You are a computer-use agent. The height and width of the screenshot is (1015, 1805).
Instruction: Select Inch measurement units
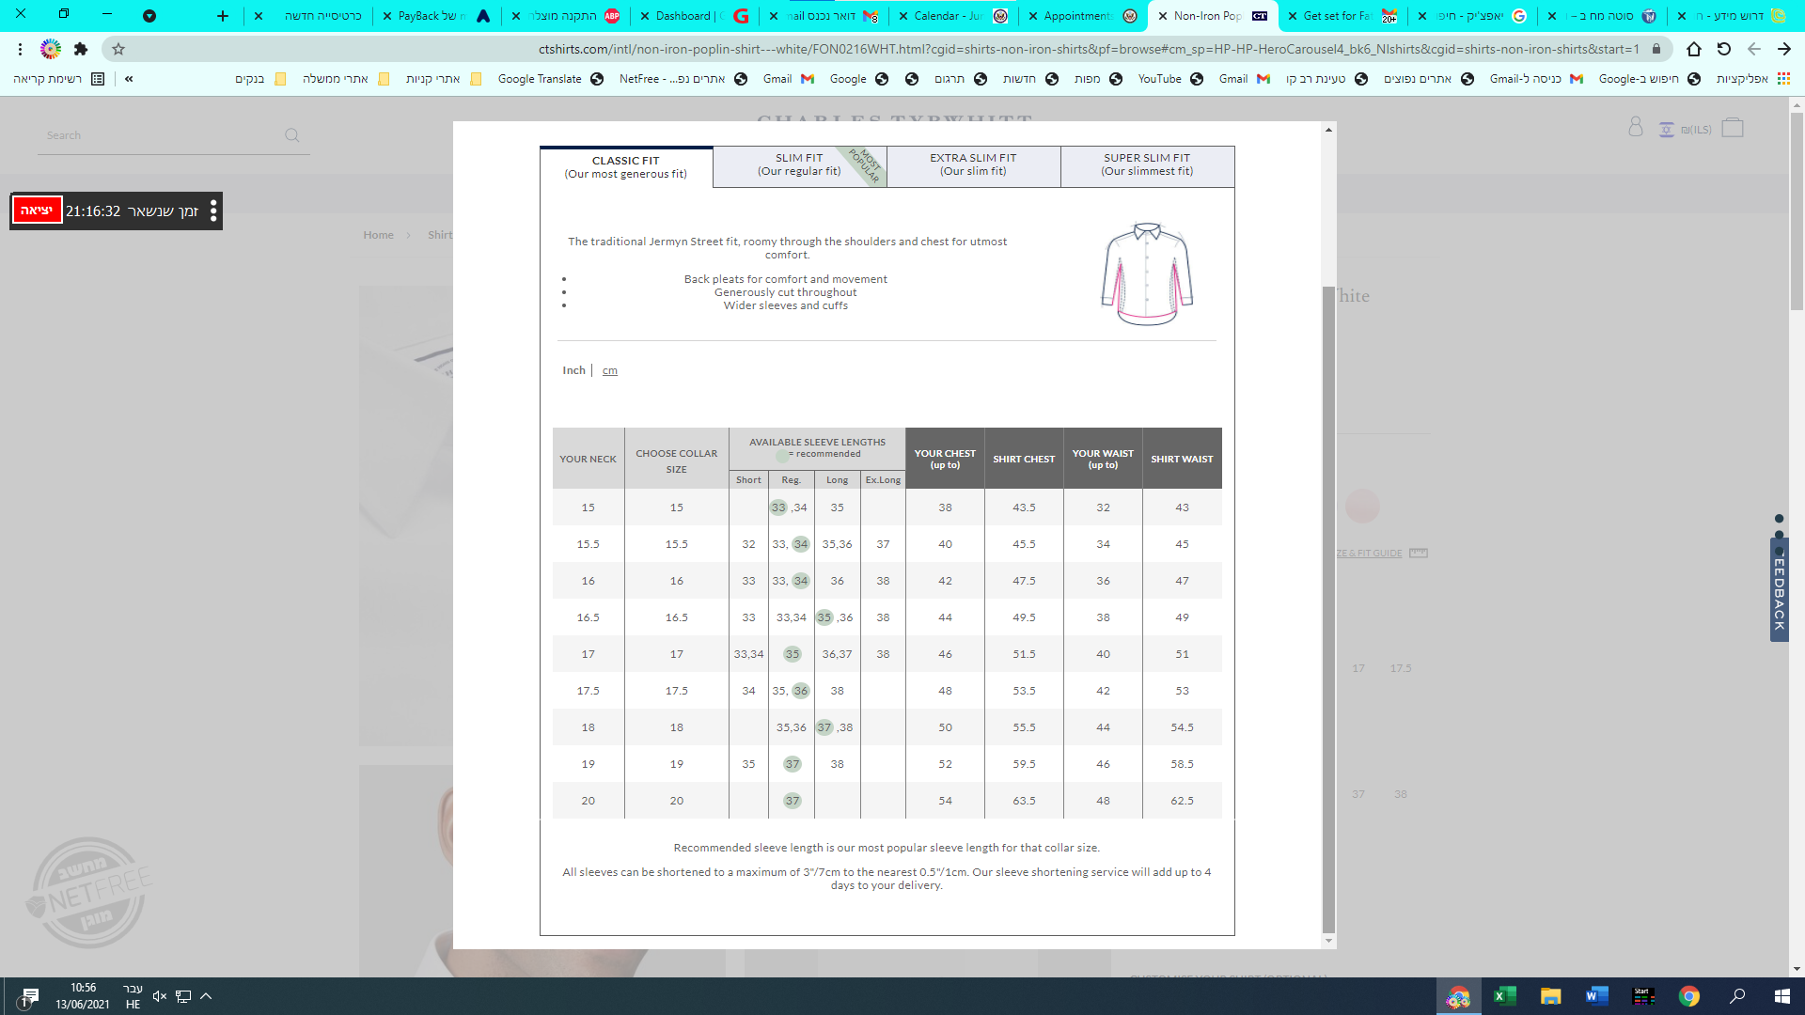click(573, 370)
